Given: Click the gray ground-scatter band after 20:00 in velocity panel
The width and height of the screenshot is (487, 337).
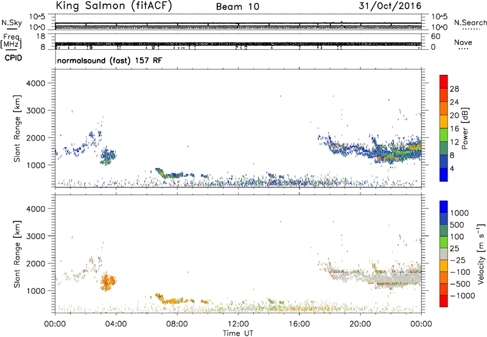Looking at the screenshot, I should 394,277.
